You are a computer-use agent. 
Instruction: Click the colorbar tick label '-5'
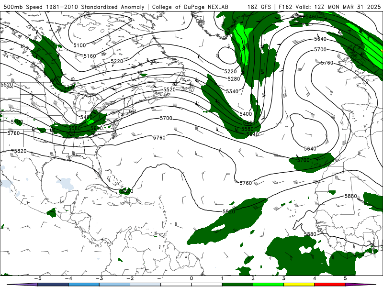tap(38, 278)
